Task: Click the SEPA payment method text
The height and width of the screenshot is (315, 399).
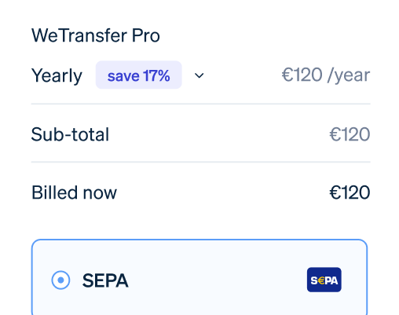Action: pyautogui.click(x=105, y=280)
